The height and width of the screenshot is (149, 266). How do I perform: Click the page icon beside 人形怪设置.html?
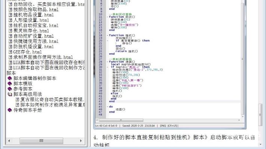click(x=10, y=20)
